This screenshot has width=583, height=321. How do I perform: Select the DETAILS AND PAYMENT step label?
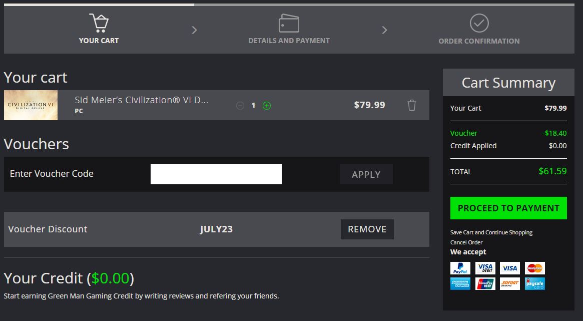289,41
